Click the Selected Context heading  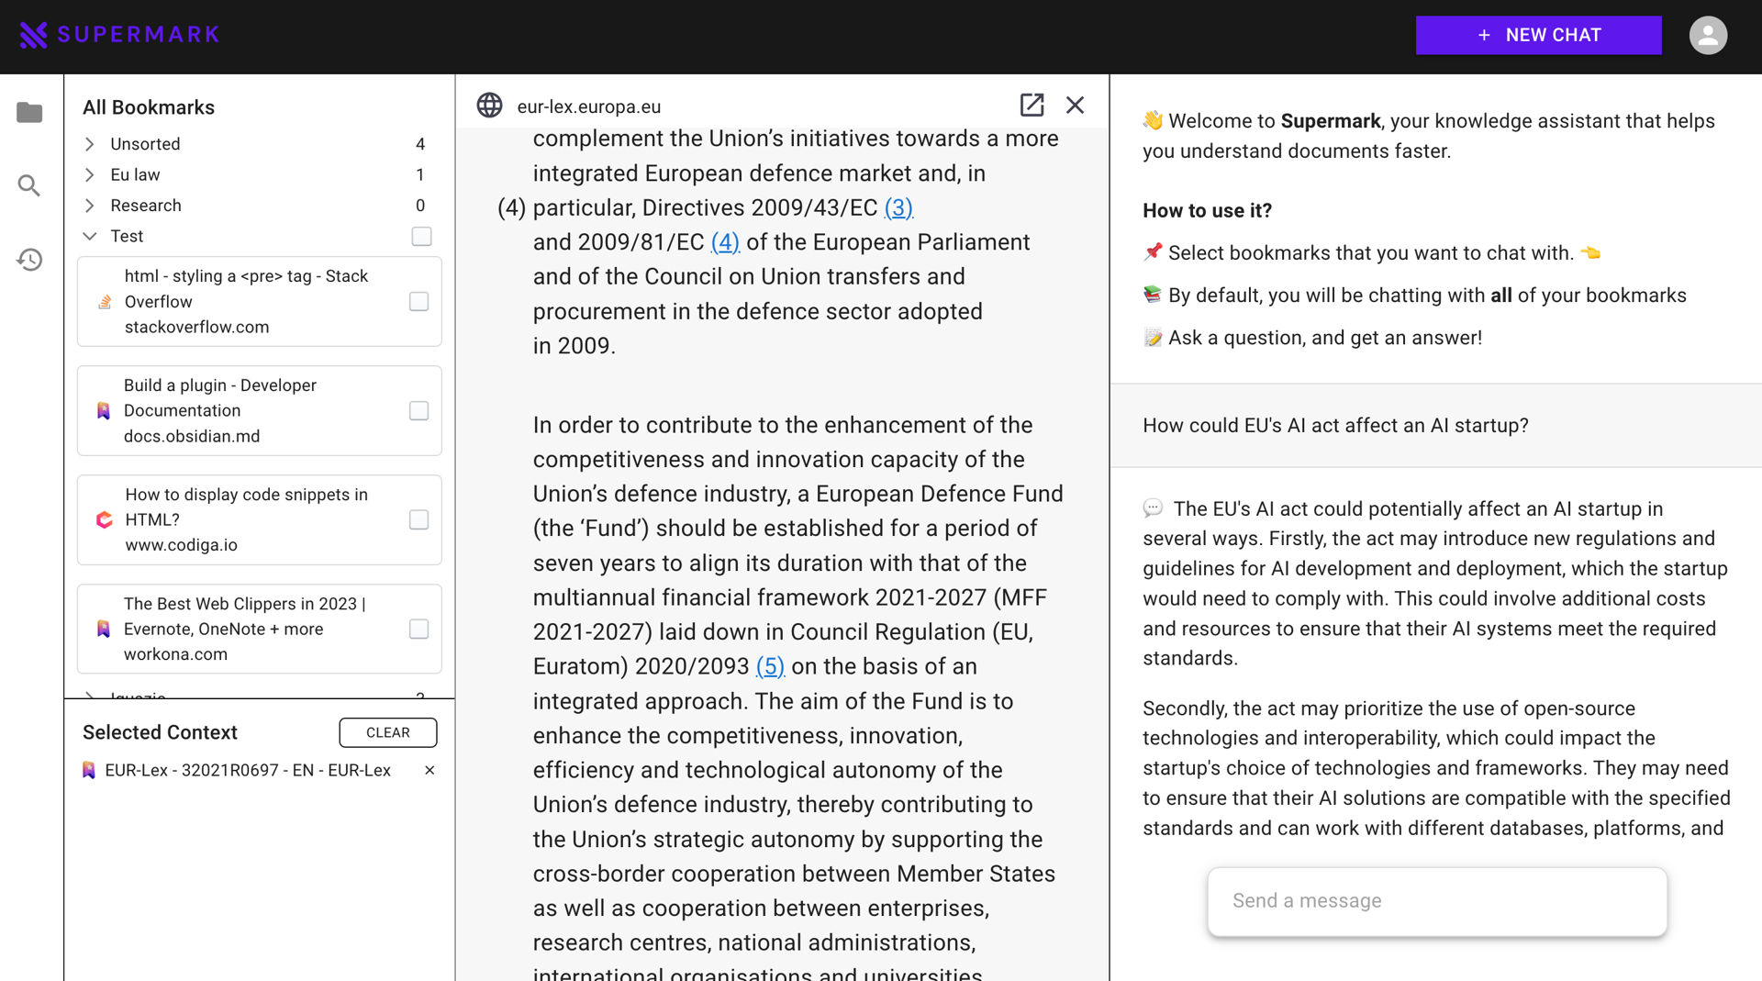pos(160,733)
